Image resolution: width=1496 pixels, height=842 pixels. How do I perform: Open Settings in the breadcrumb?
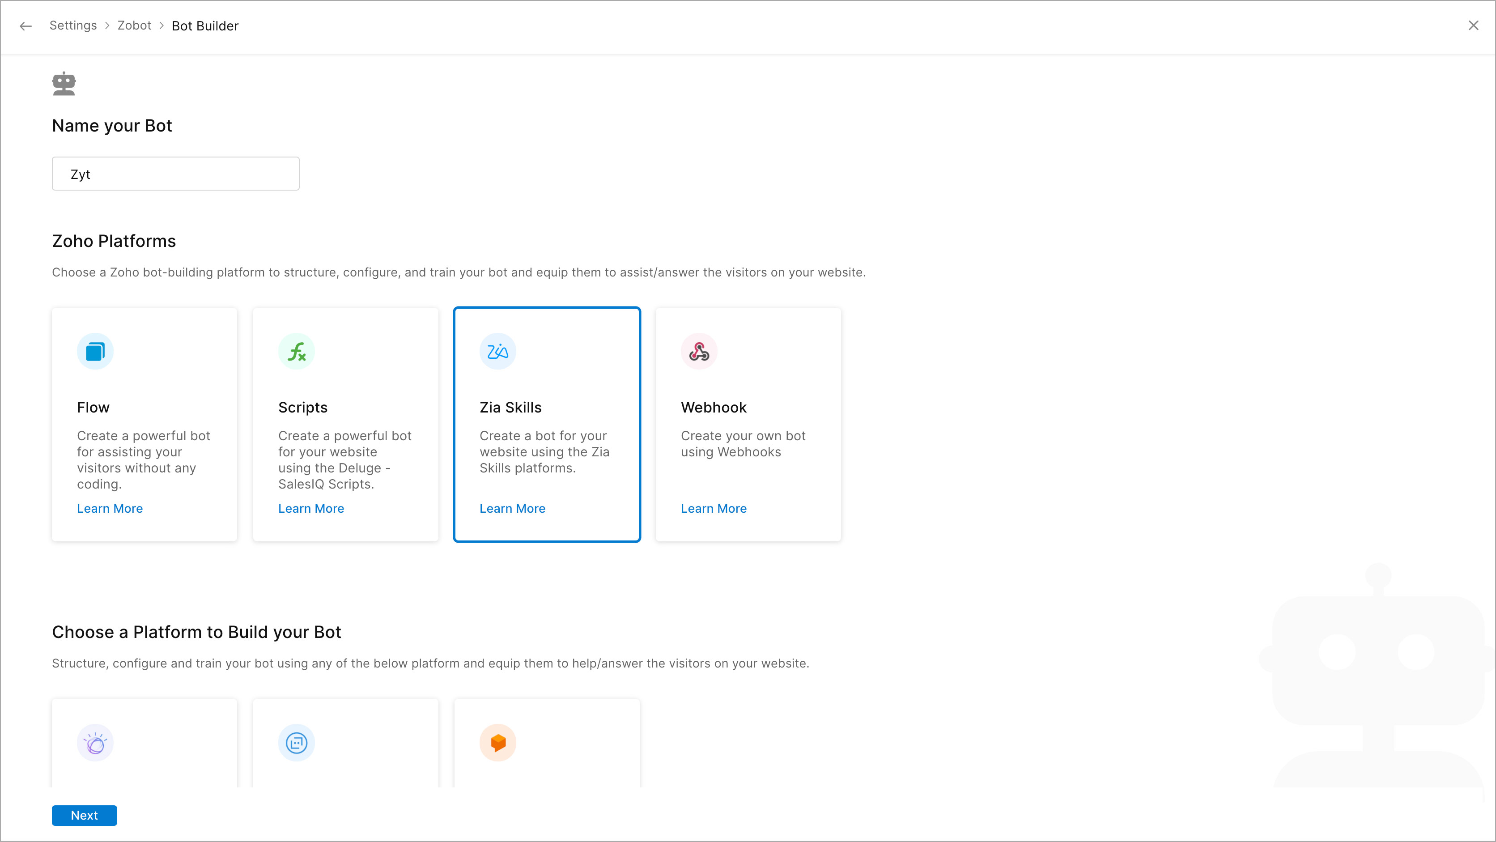click(x=73, y=26)
